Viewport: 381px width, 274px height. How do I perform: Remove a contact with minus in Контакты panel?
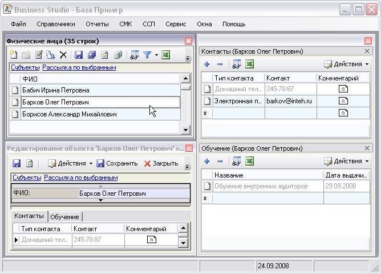tap(220, 64)
